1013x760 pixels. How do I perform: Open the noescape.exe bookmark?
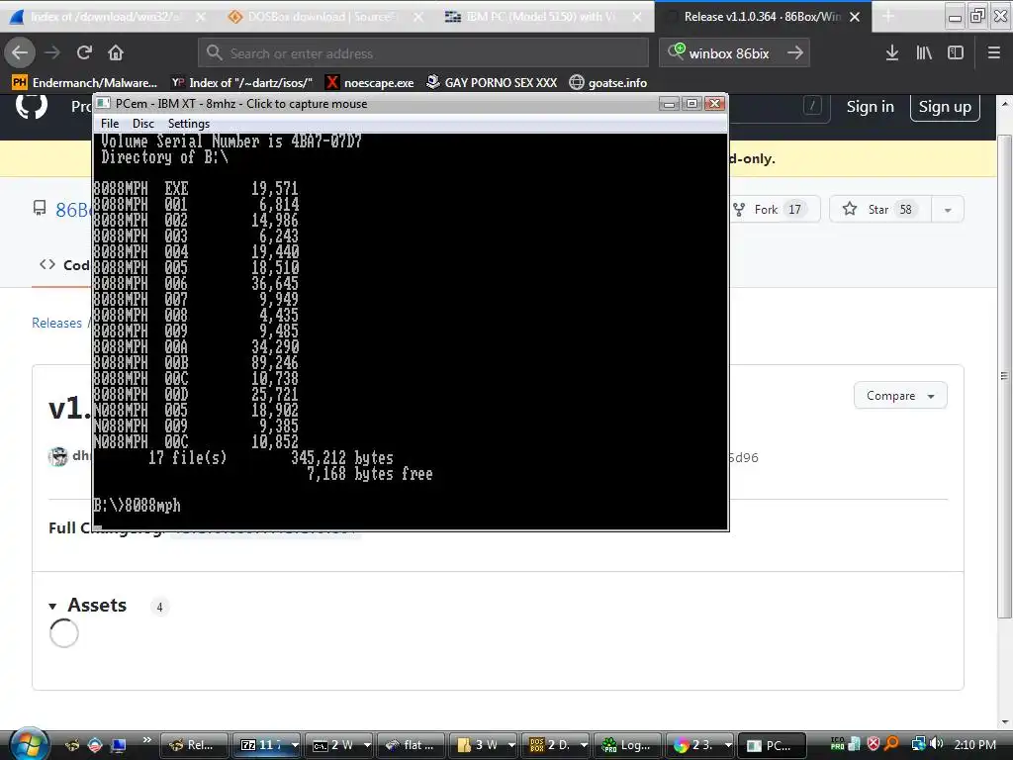tap(370, 83)
